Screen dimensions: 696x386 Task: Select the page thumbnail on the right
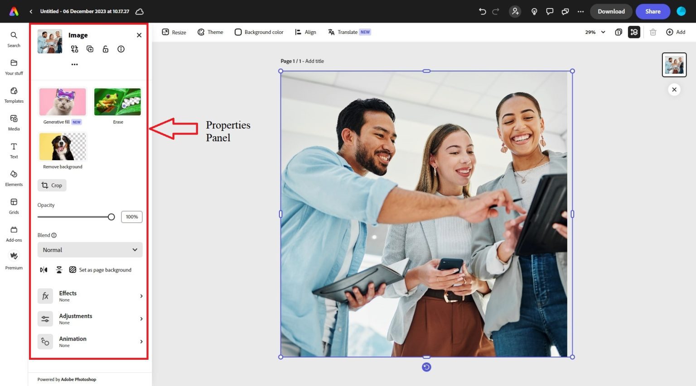point(674,64)
